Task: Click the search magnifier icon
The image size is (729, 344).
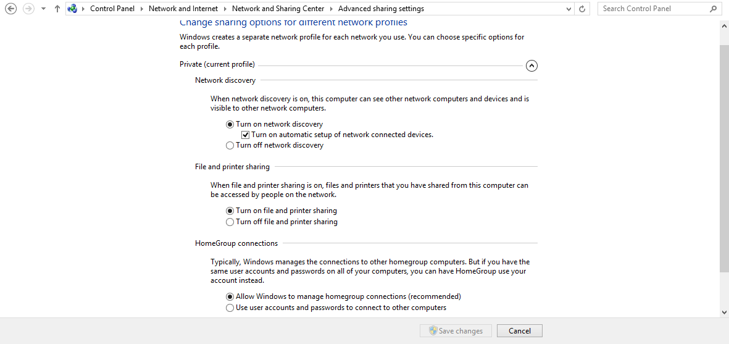Action: point(713,9)
